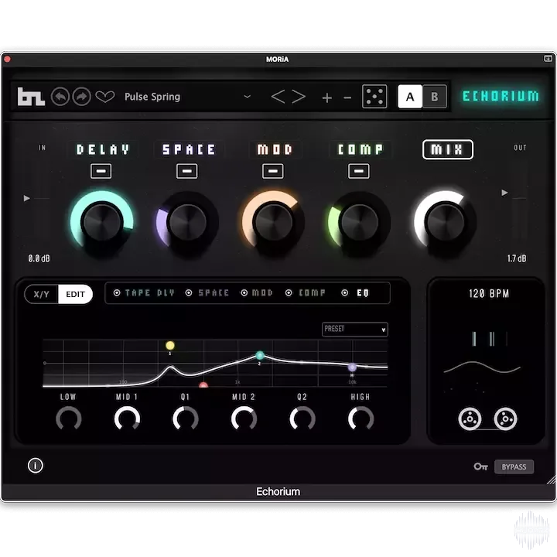Click the top-right window expand icon
Image resolution: width=557 pixels, height=557 pixels.
(x=548, y=59)
